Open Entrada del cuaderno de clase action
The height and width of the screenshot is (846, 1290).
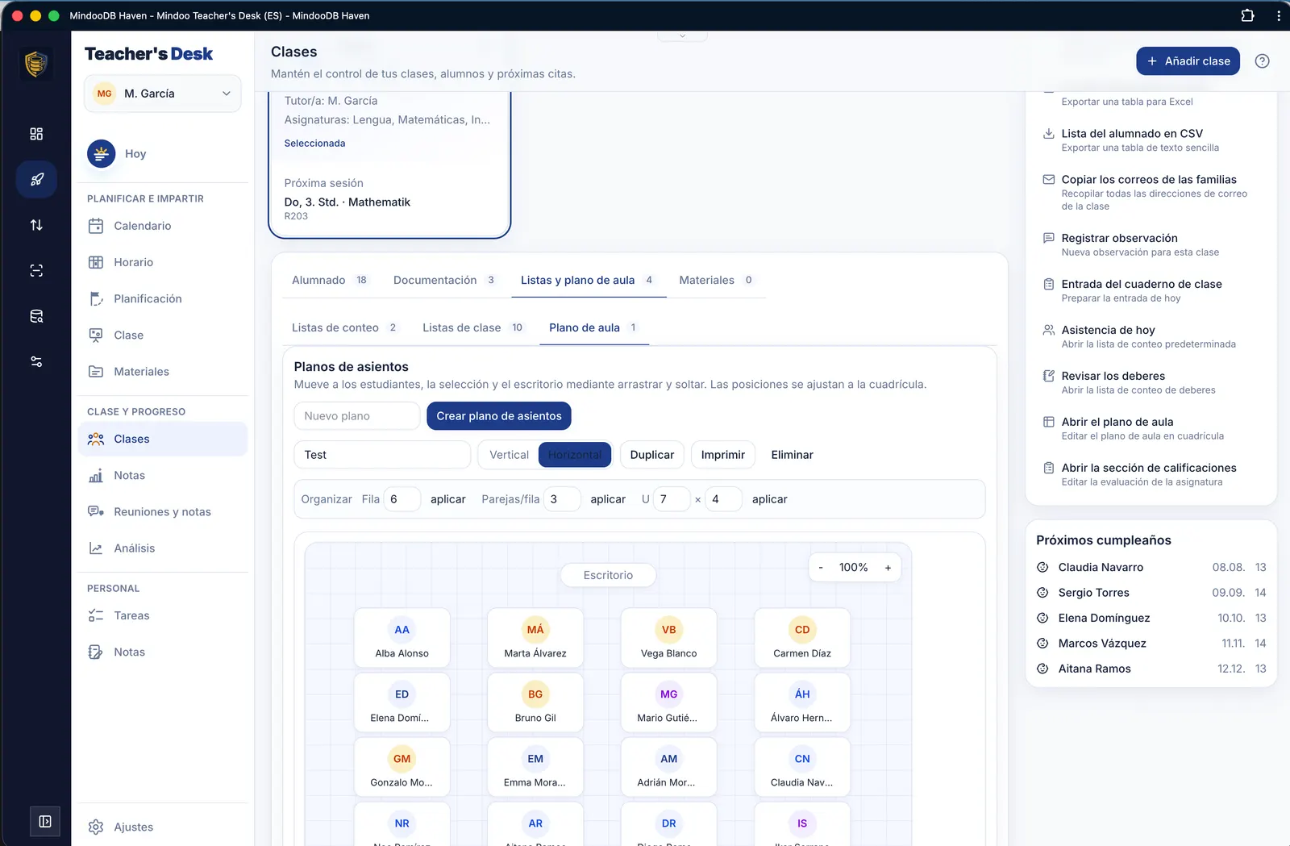(1151, 290)
